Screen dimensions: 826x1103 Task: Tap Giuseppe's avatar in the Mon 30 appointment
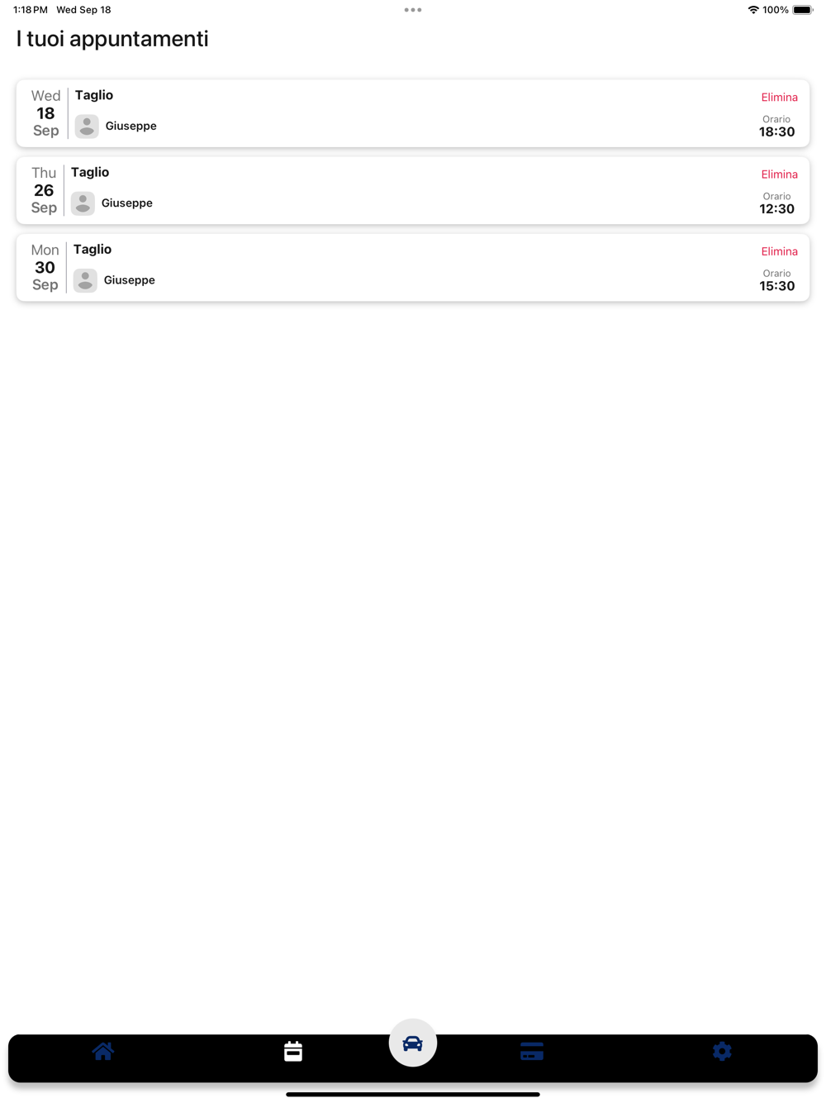pyautogui.click(x=85, y=280)
